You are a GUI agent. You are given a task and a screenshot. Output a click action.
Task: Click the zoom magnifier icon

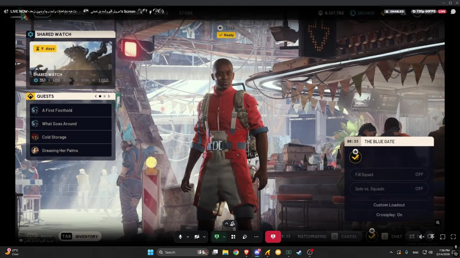438,223
